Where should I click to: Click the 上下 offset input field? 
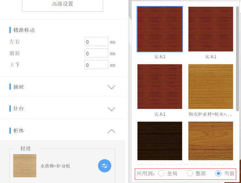tap(96, 65)
